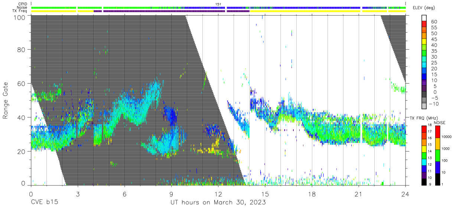Click the 6 tick on UT hours axis
The width and height of the screenshot is (456, 210).
coord(124,194)
